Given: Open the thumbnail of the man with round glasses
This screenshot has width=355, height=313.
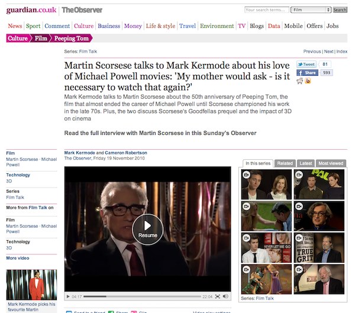Looking at the screenshot, I should point(319,216).
